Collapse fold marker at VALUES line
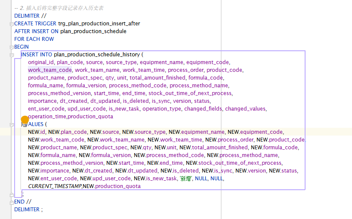The width and height of the screenshot is (352, 219). (12, 125)
